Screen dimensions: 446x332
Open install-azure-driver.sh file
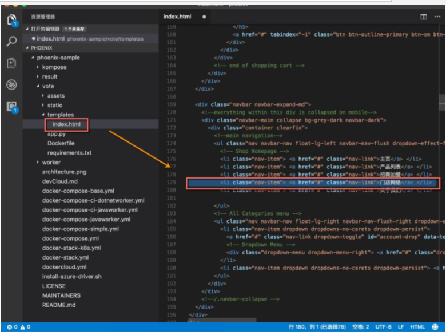[x=71, y=277]
